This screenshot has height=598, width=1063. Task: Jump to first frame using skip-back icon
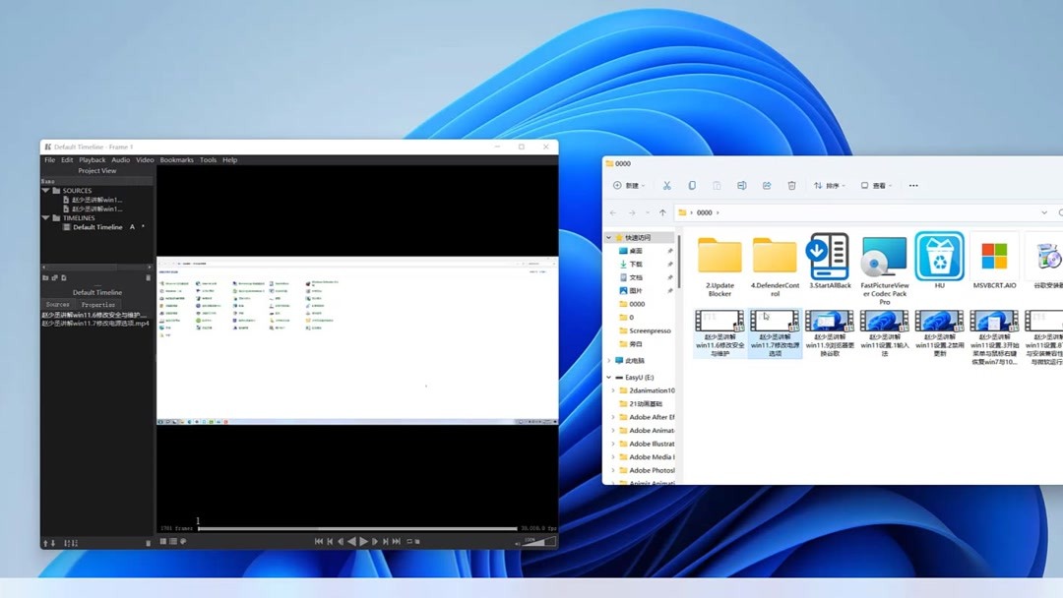[319, 540]
